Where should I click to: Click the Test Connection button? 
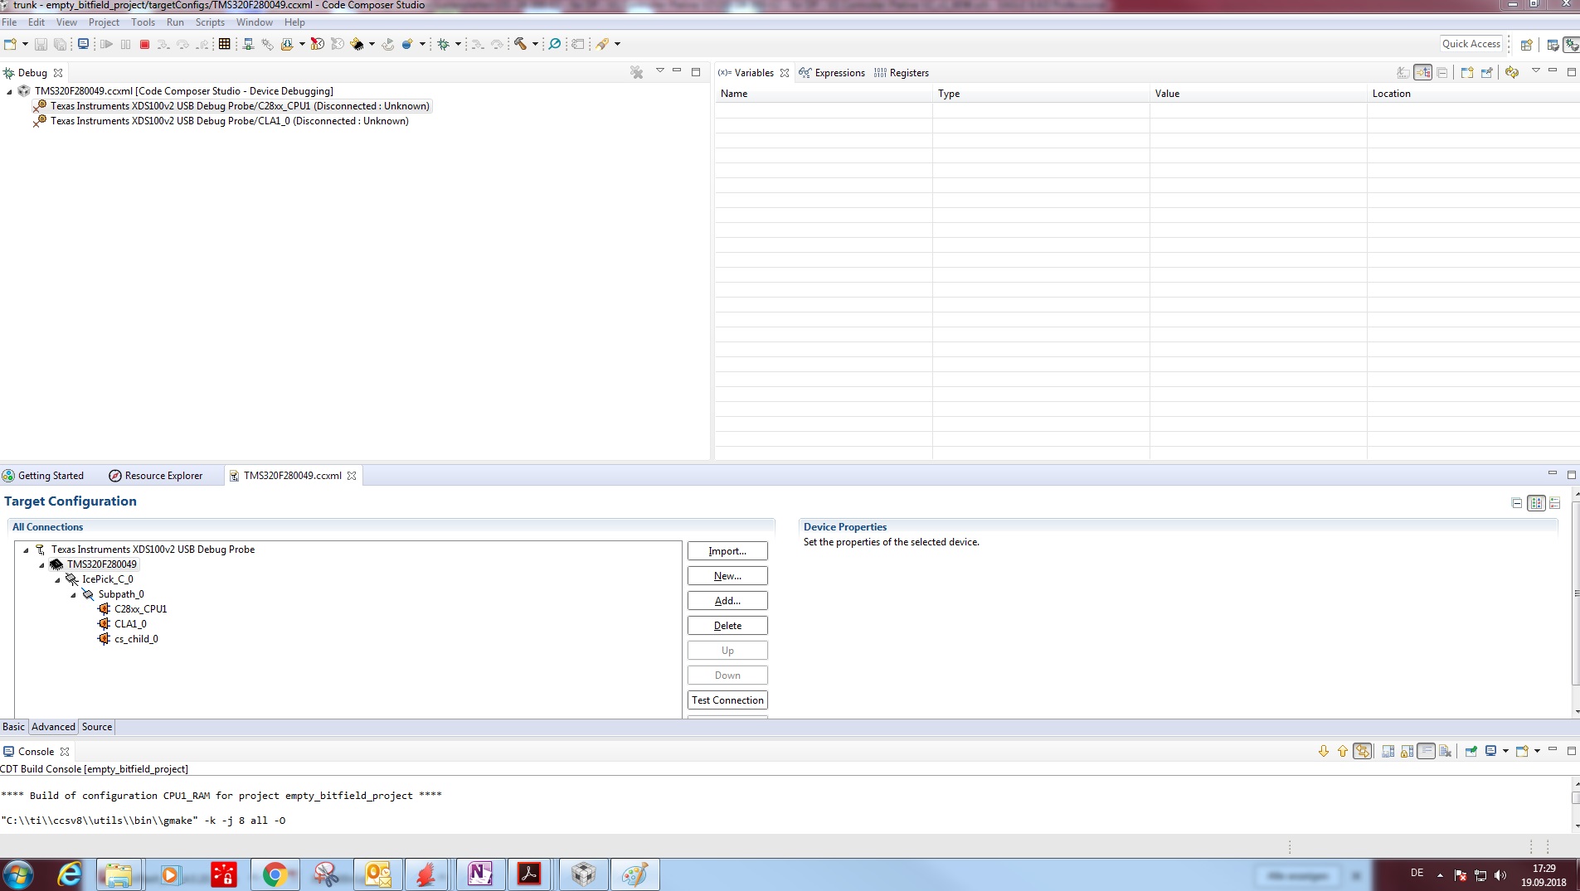[x=727, y=700]
